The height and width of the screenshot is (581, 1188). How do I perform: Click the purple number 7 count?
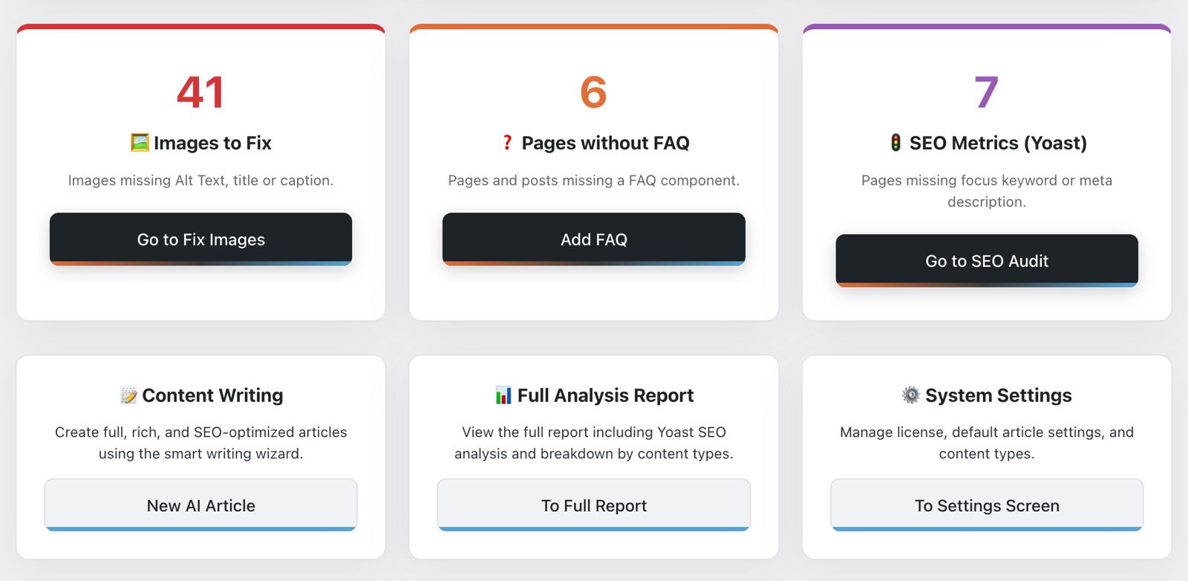click(x=986, y=92)
